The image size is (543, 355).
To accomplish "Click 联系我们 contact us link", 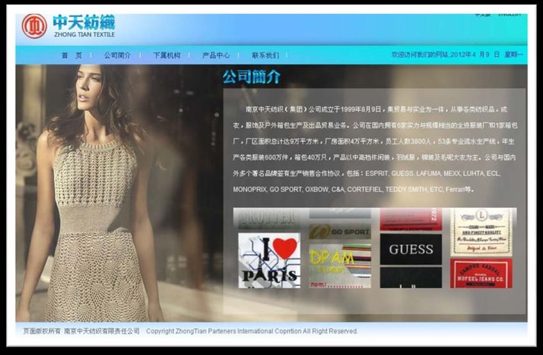I will pyautogui.click(x=265, y=56).
